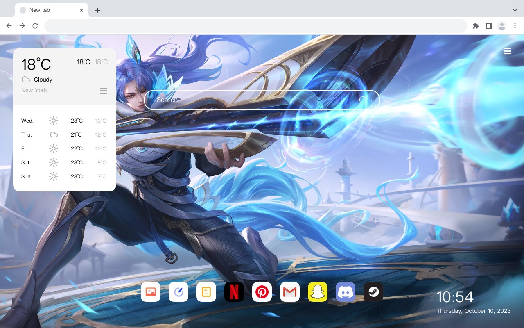Click the cloud icon beside Cloudy
The image size is (524, 328).
(26, 80)
